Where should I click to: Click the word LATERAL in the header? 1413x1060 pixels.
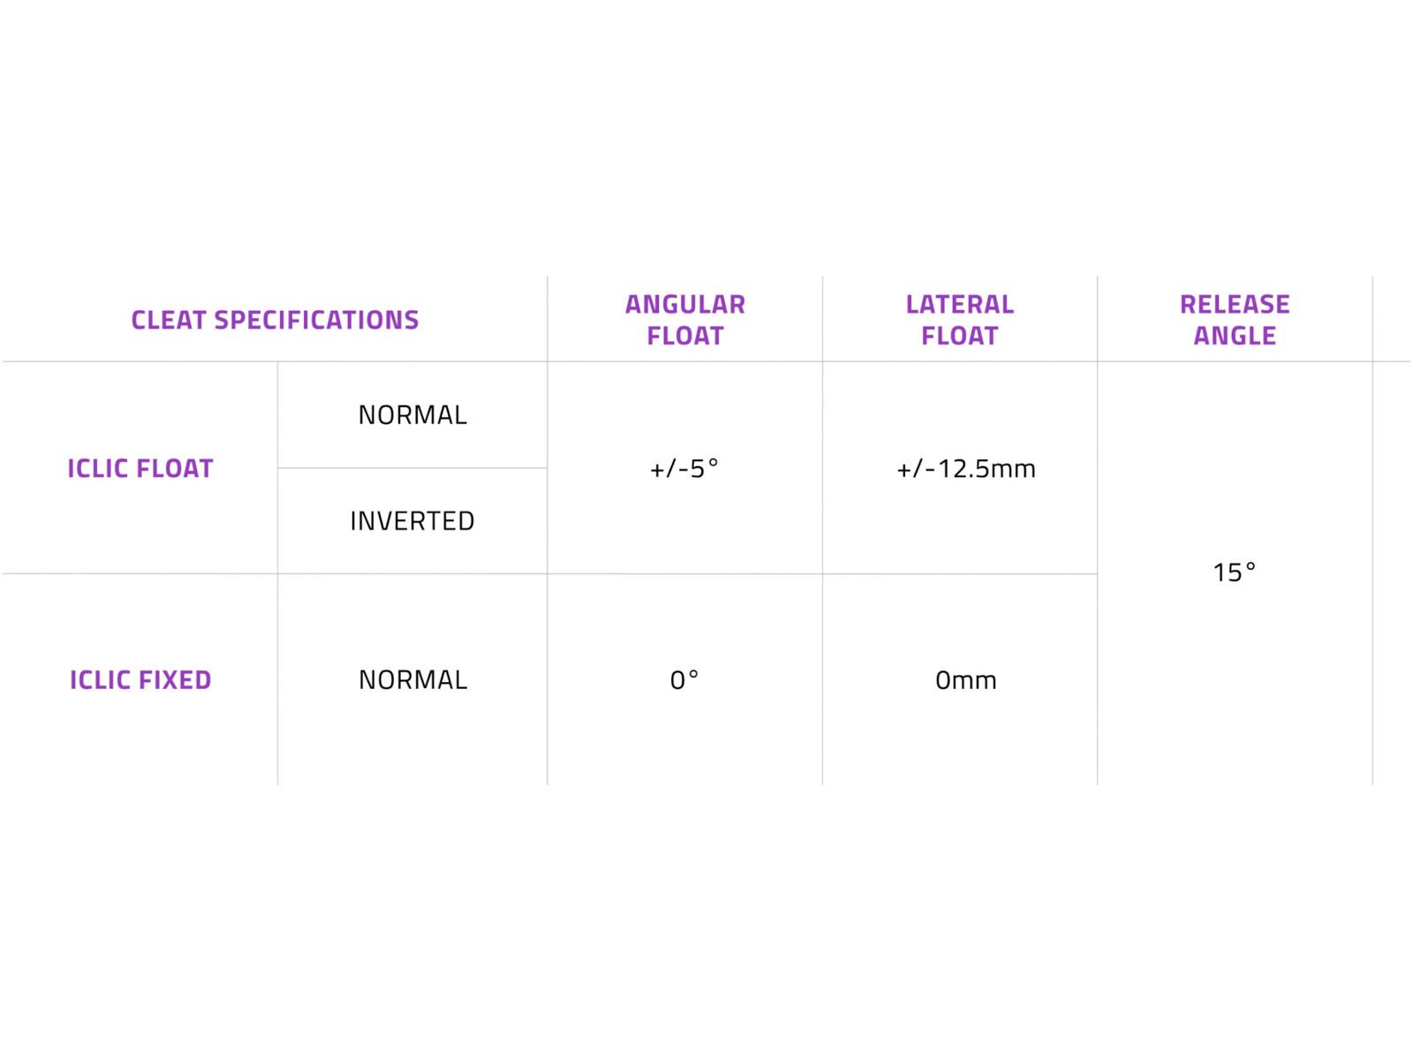click(x=960, y=305)
